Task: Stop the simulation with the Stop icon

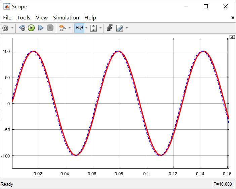Action: 50,28
